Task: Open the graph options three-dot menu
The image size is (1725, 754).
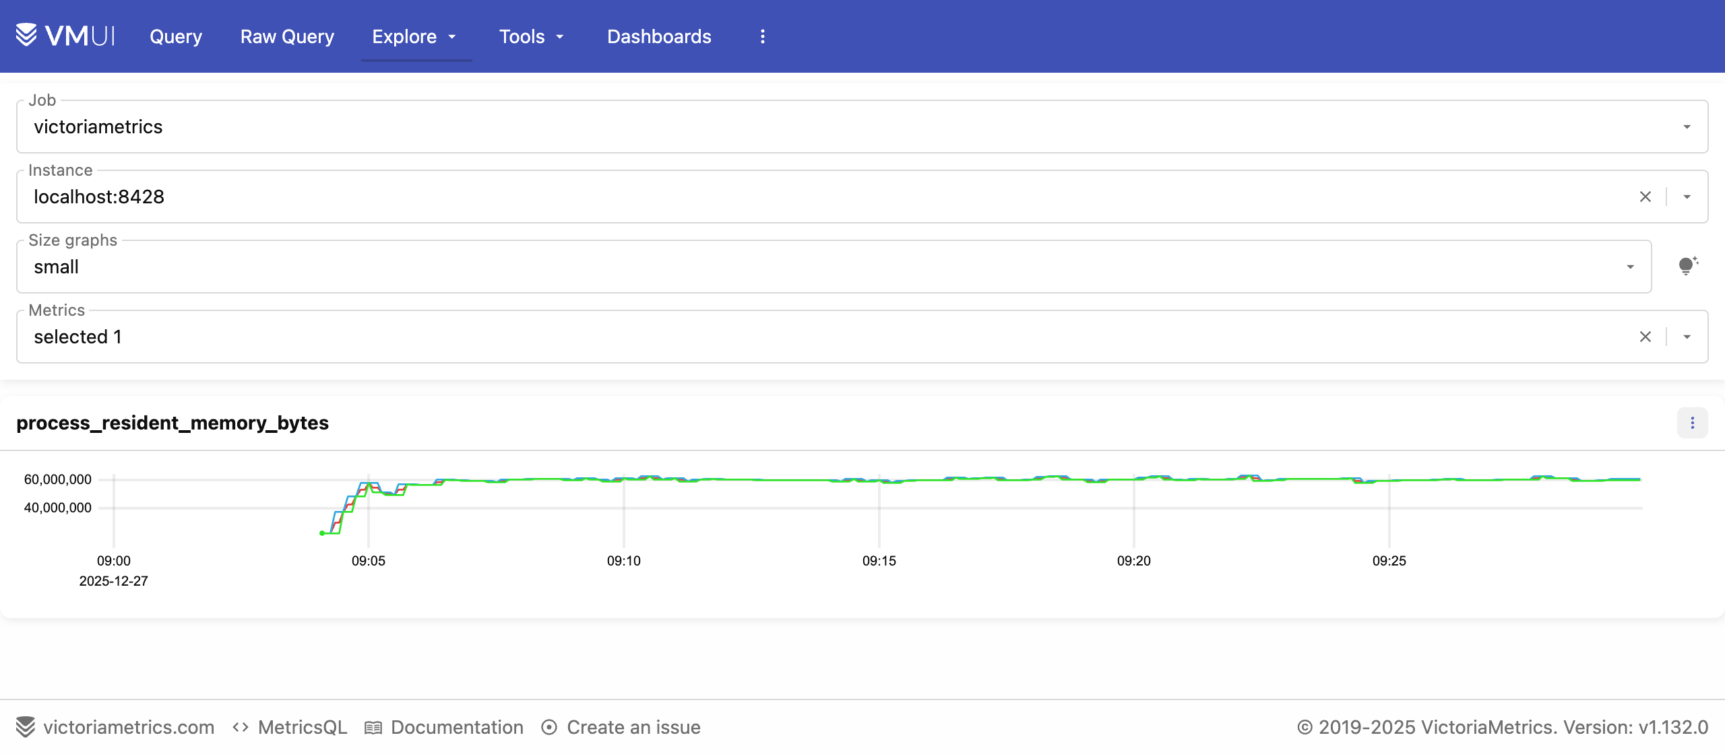Action: click(x=1692, y=423)
